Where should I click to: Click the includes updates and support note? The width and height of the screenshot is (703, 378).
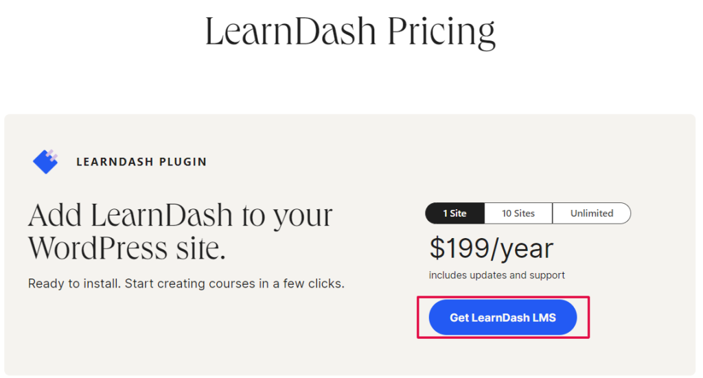[x=497, y=275]
